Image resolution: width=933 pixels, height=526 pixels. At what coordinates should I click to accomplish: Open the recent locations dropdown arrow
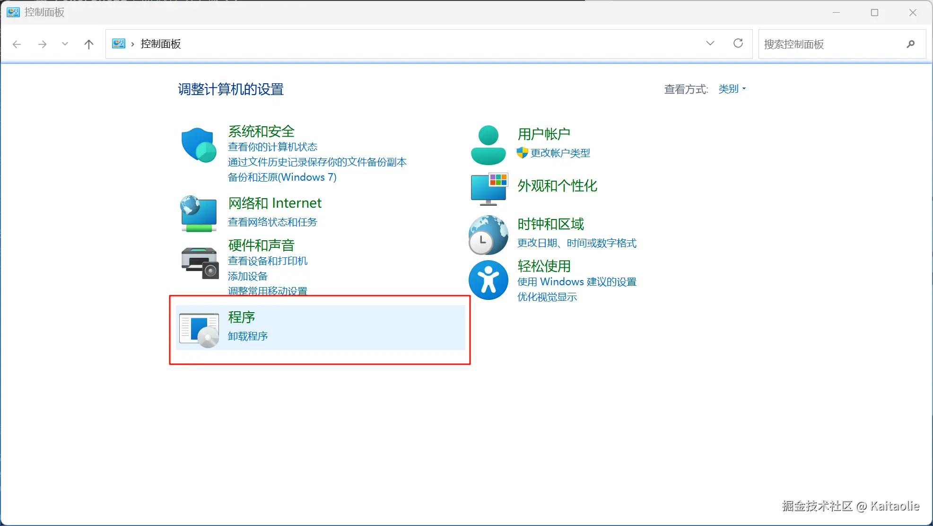[65, 44]
